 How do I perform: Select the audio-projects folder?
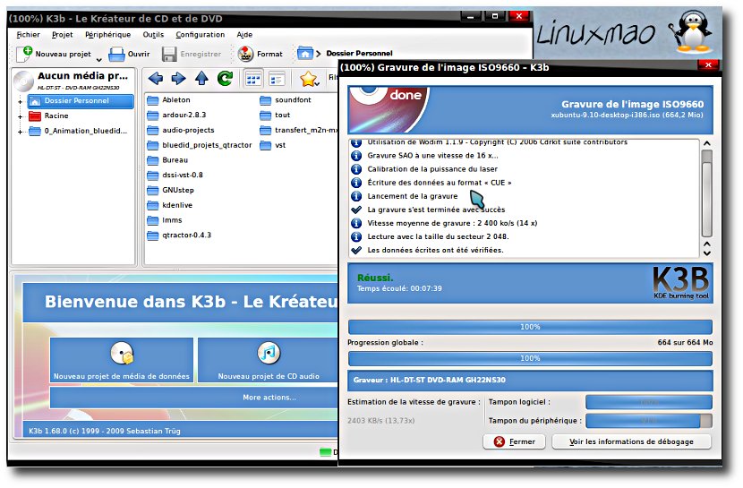pos(180,130)
